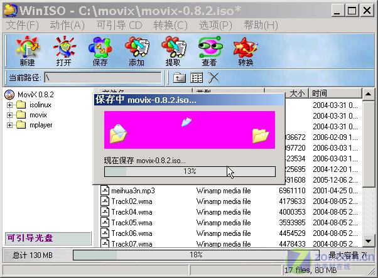Click the file list scroll up arrow

click(x=369, y=94)
